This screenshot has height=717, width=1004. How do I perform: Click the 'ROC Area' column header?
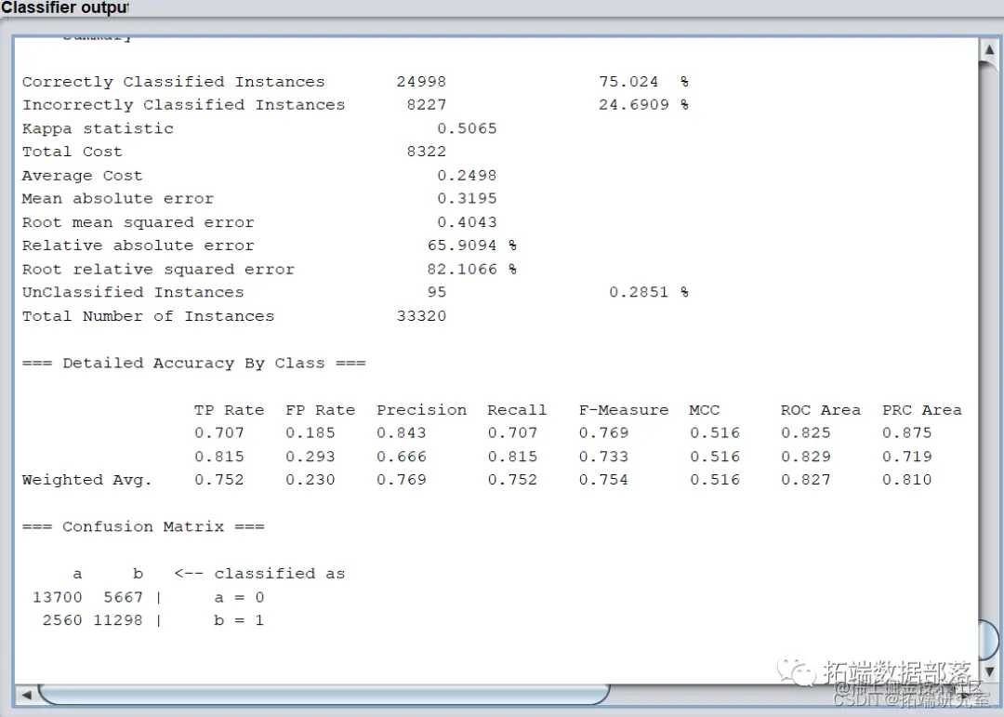tap(820, 410)
